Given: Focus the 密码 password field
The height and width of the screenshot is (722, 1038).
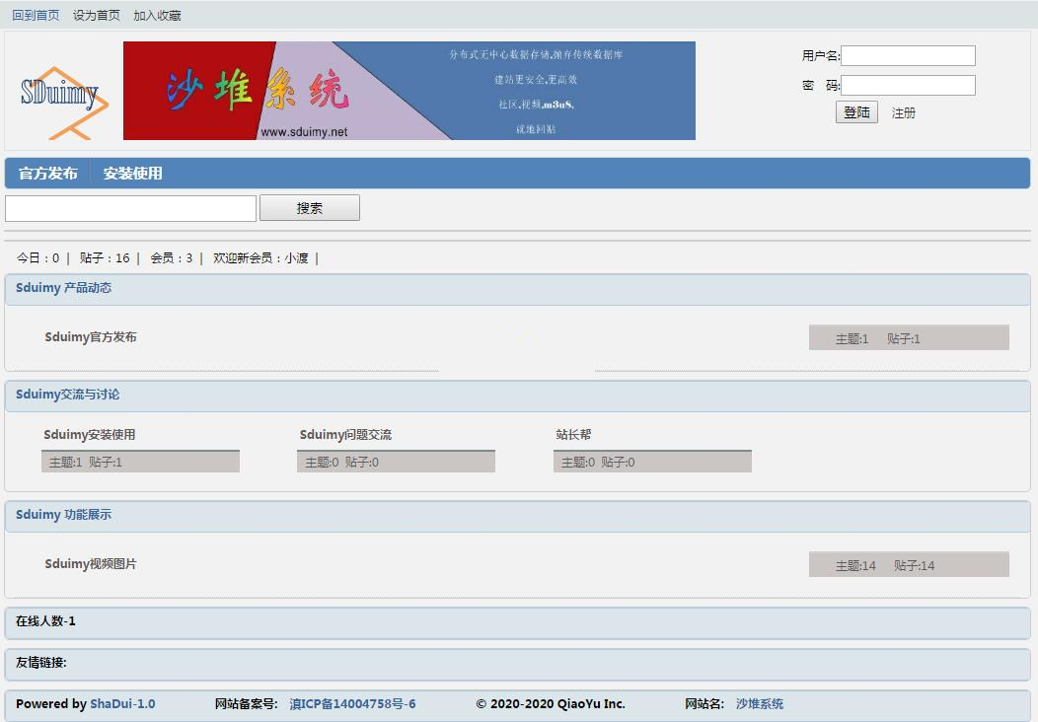Looking at the screenshot, I should click(x=908, y=85).
